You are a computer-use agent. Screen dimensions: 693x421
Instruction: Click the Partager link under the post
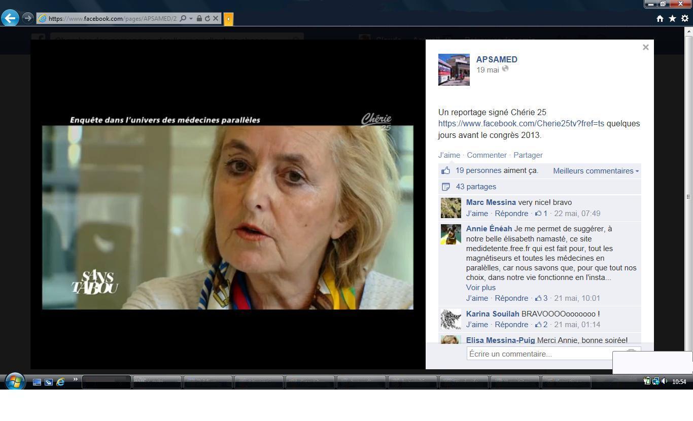[x=528, y=155]
